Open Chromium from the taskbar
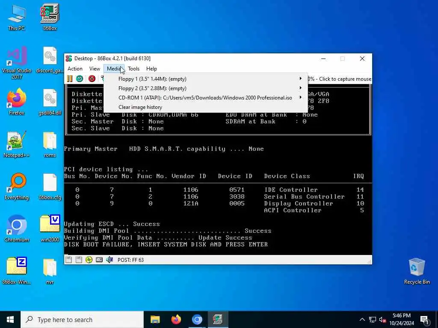The image size is (438, 328). click(x=197, y=319)
